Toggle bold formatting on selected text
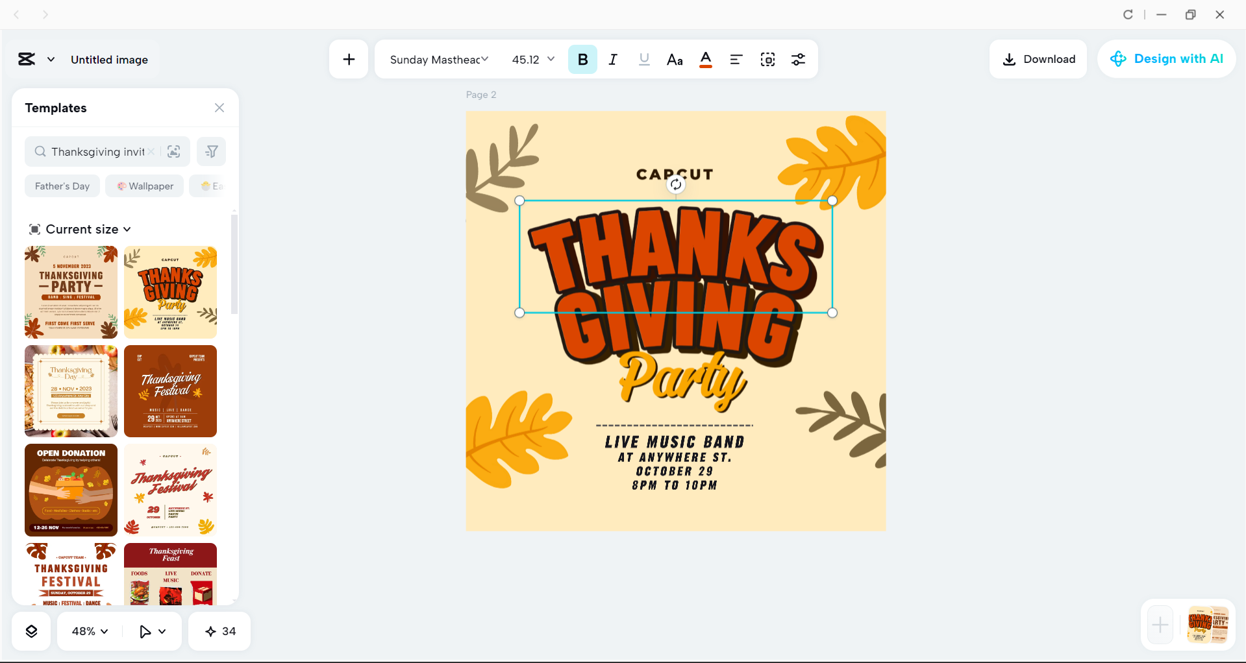 click(x=582, y=59)
